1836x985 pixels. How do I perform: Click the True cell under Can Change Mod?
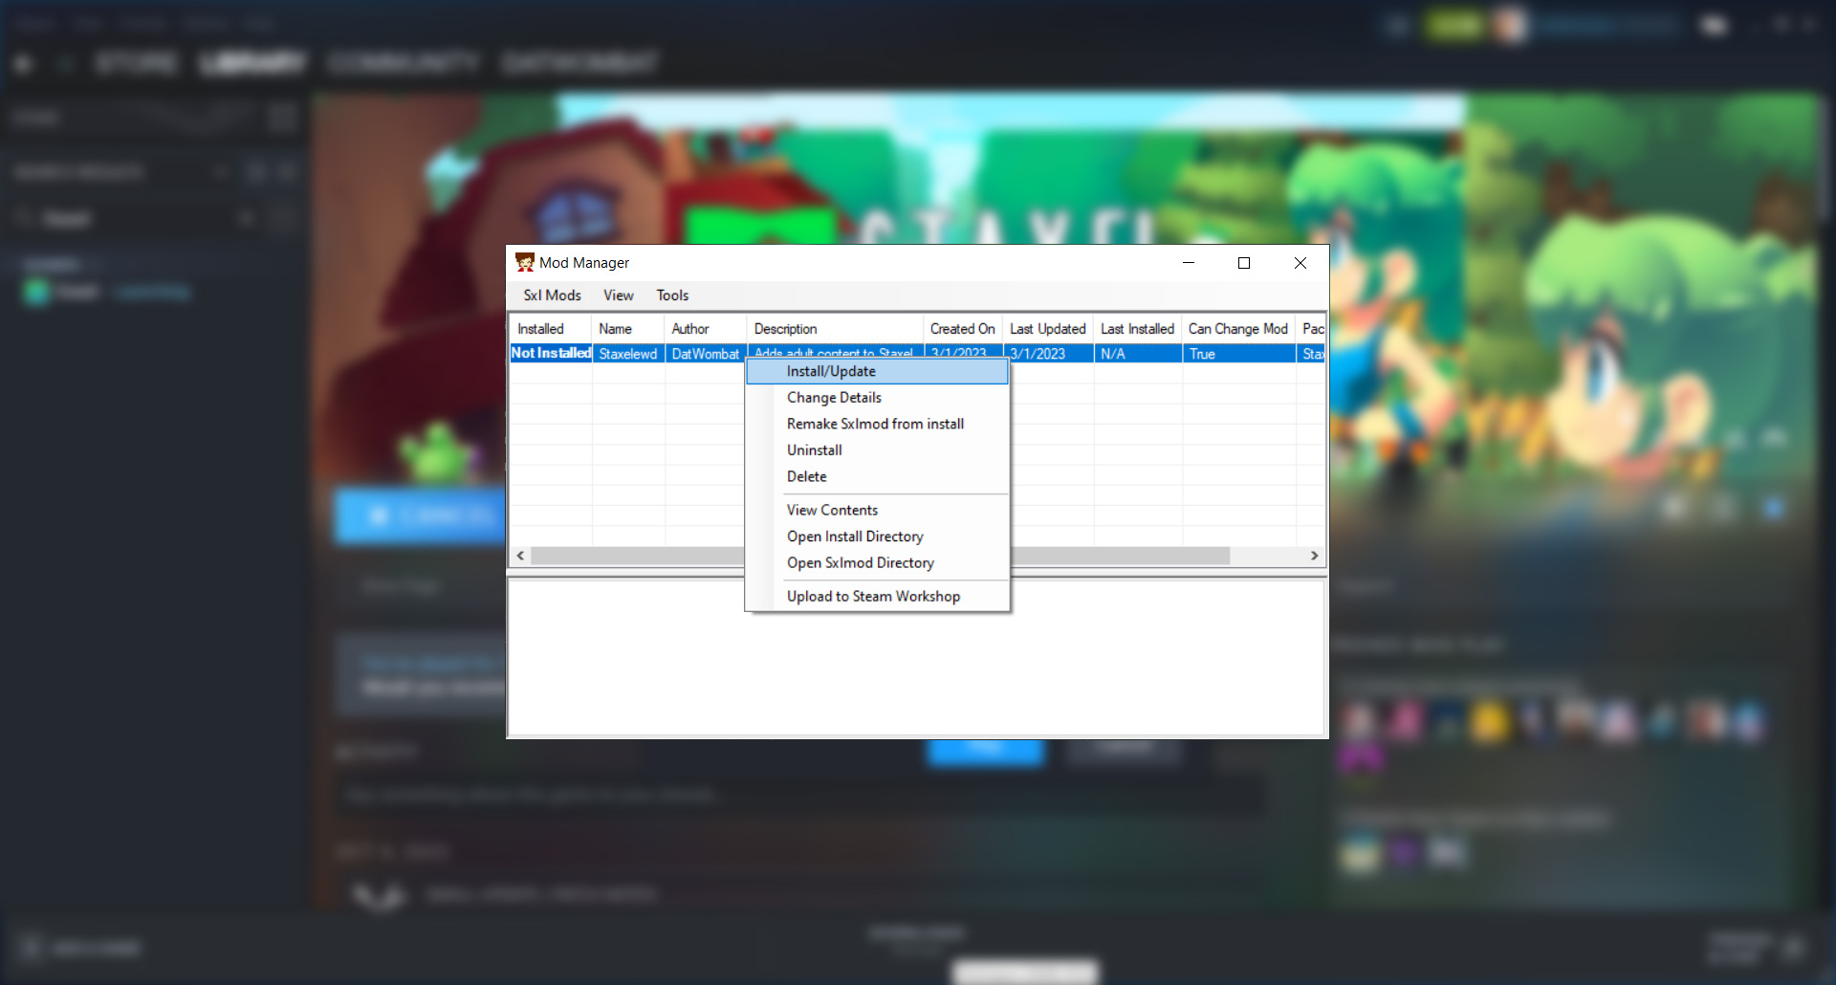[1238, 354]
